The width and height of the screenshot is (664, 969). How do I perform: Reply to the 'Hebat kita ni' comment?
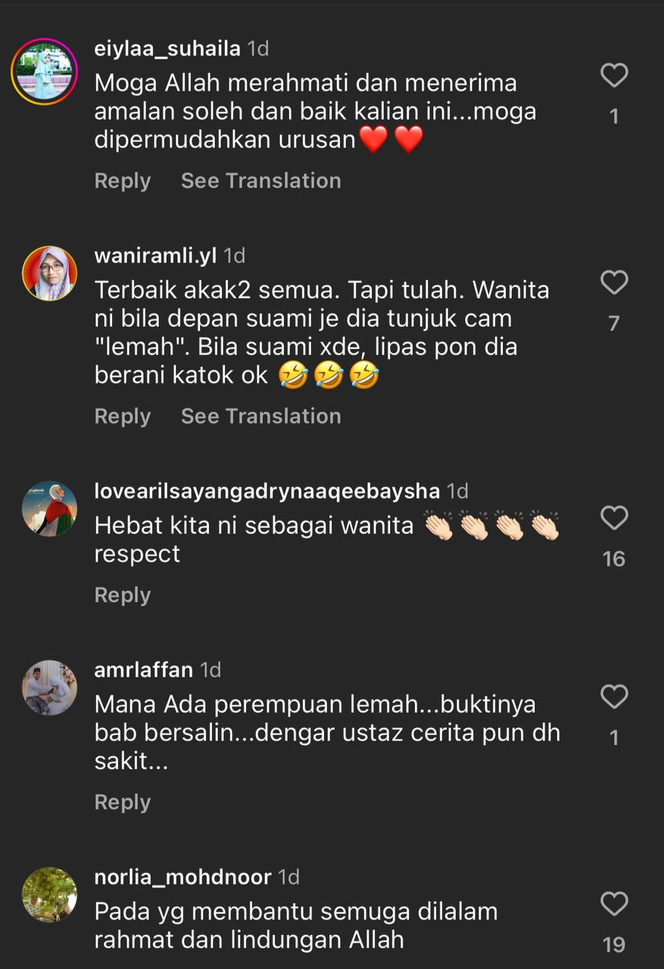click(x=123, y=595)
